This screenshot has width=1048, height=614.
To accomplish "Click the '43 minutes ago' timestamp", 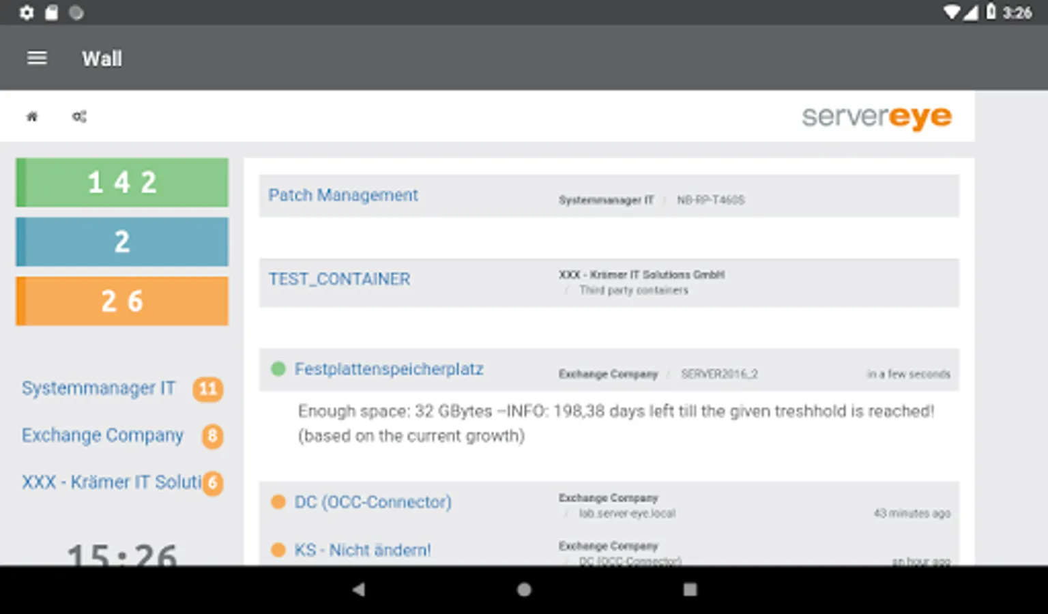I will pyautogui.click(x=912, y=513).
